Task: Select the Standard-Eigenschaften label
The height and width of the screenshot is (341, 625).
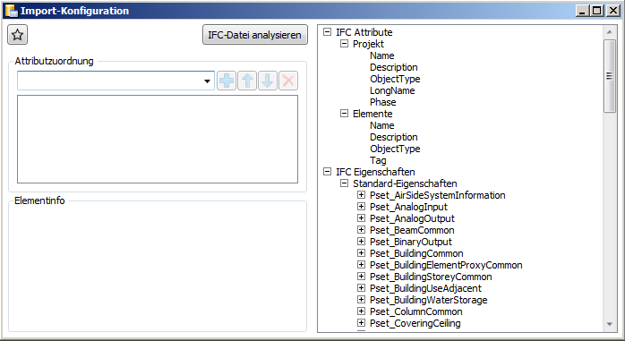Action: point(405,183)
